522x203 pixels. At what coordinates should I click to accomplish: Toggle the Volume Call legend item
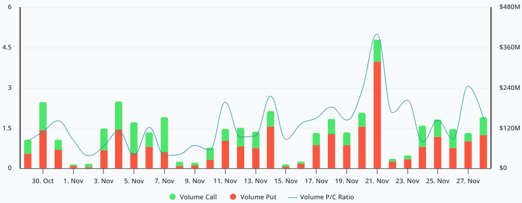click(x=193, y=197)
